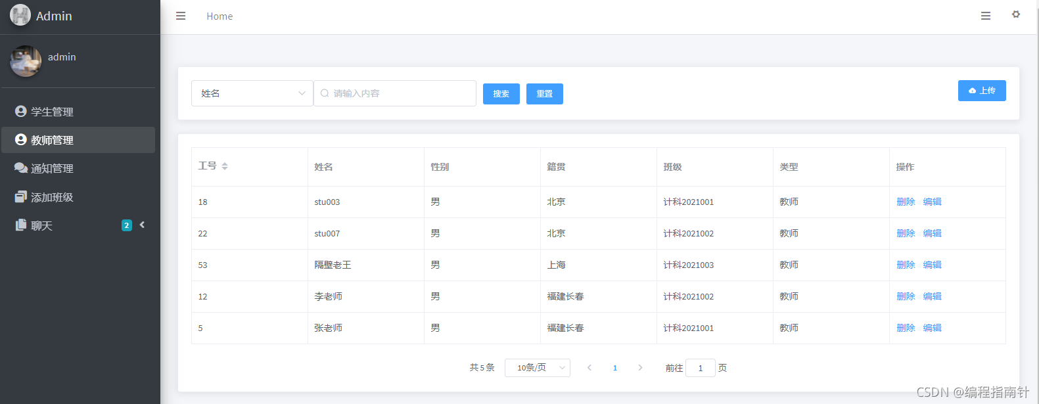Click the 教师管理 user icon
The height and width of the screenshot is (404, 1039).
click(21, 139)
